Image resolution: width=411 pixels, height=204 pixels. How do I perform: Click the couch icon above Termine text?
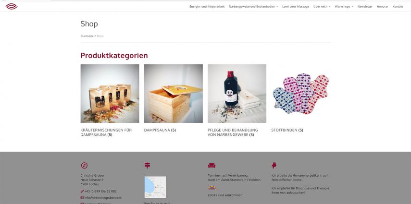click(x=212, y=165)
